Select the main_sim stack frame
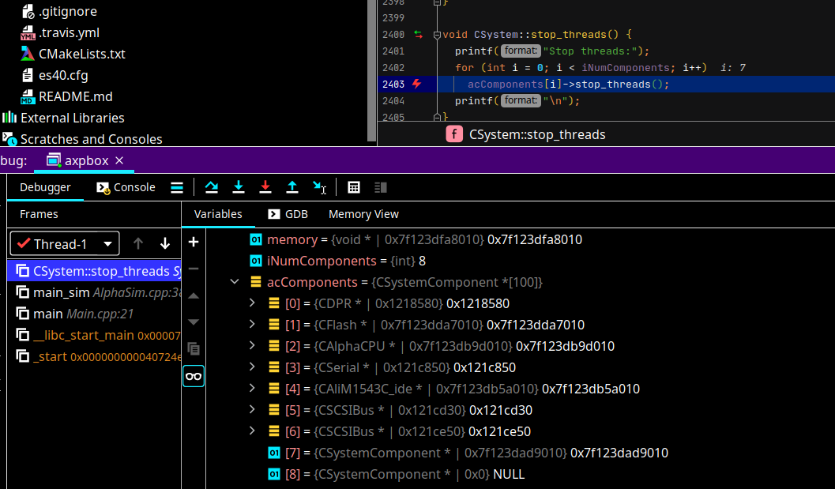The width and height of the screenshot is (835, 489). point(94,292)
